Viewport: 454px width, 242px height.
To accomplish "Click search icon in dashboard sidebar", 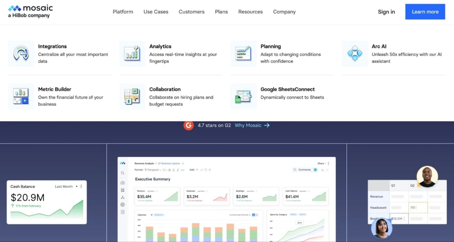I will [123, 173].
